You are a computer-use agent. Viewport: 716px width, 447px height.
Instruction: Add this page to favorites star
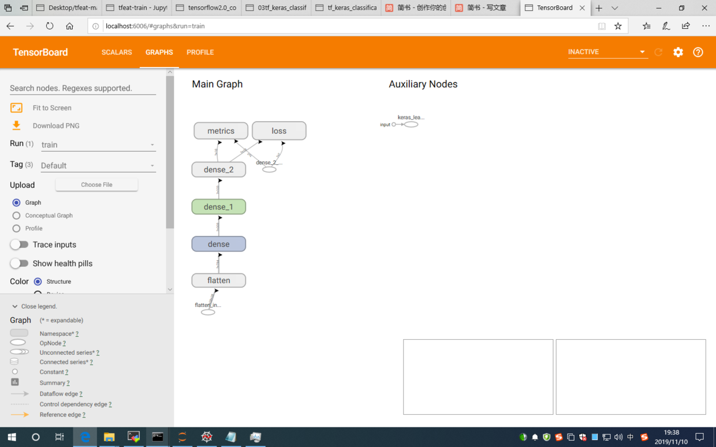click(618, 26)
